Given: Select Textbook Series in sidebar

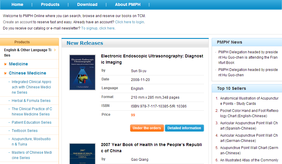Looking at the screenshot, I should click(x=25, y=131).
